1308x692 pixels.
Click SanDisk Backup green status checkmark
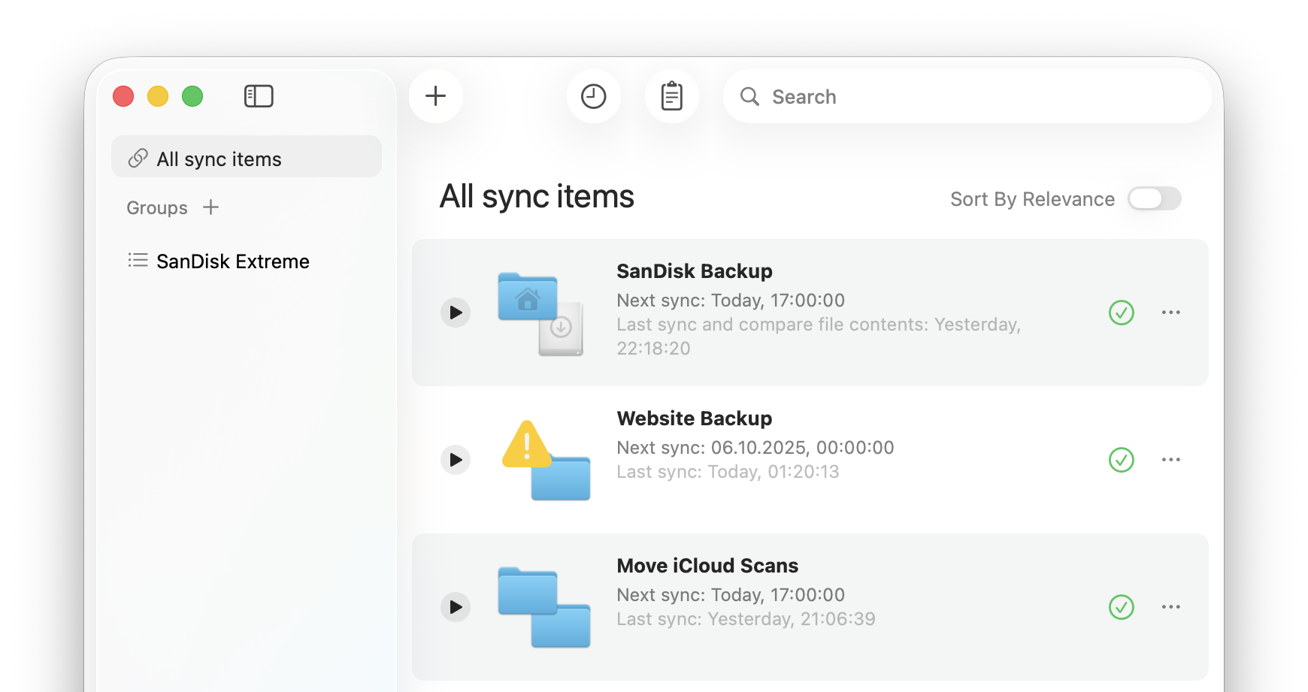1121,313
